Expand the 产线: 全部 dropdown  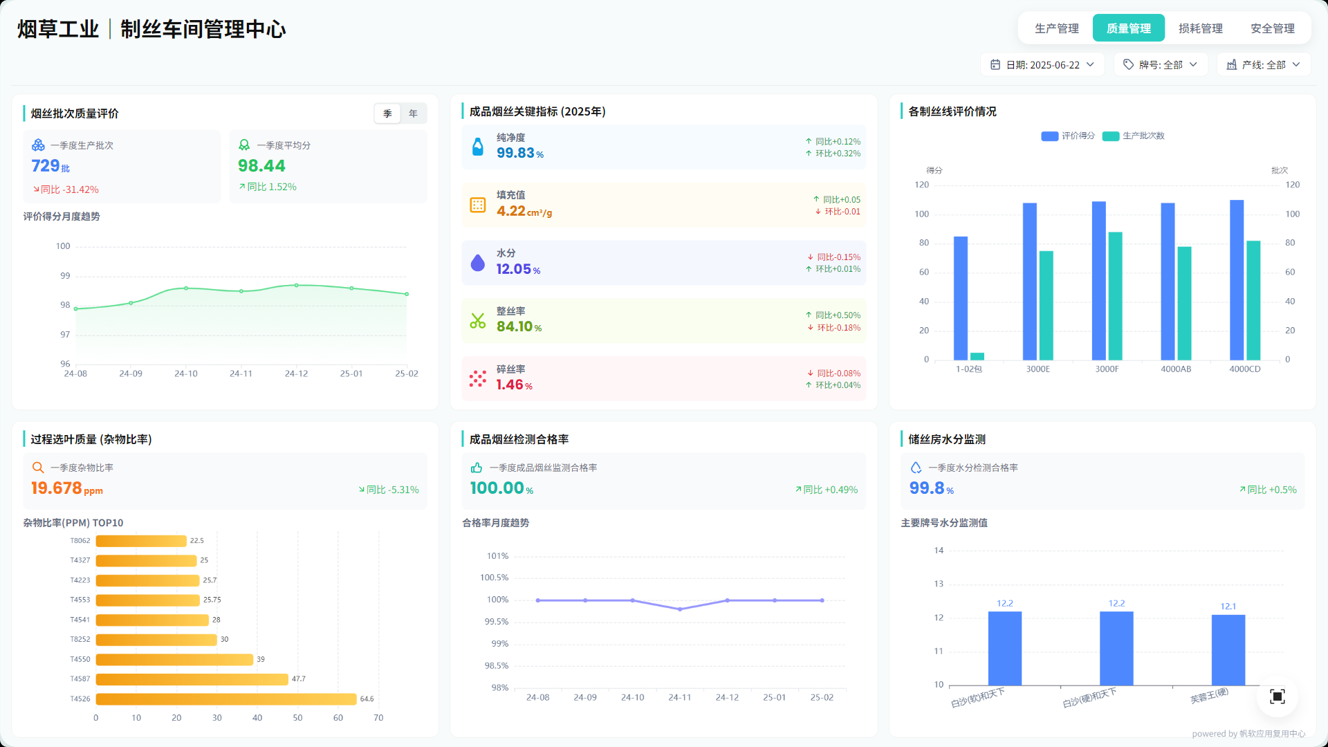coord(1264,64)
